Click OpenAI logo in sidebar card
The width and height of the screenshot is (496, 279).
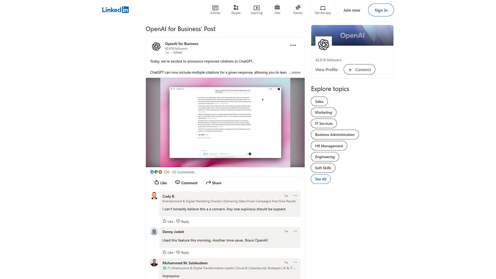323,45
